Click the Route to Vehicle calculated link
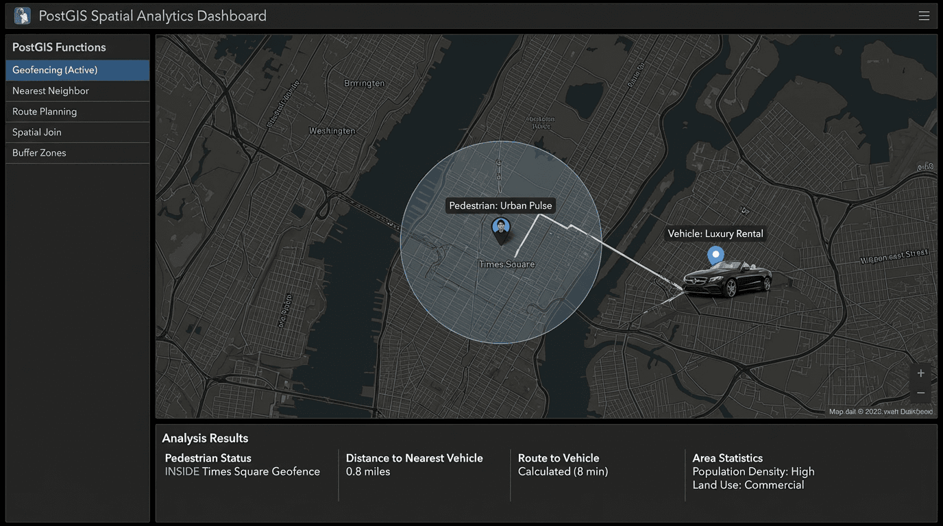 coord(562,471)
